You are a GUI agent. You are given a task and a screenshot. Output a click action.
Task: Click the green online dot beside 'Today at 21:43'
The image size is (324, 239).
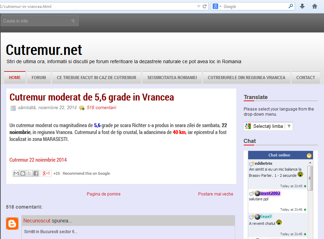coord(305,186)
